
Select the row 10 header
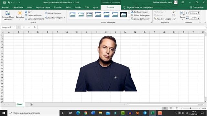tap(2, 59)
